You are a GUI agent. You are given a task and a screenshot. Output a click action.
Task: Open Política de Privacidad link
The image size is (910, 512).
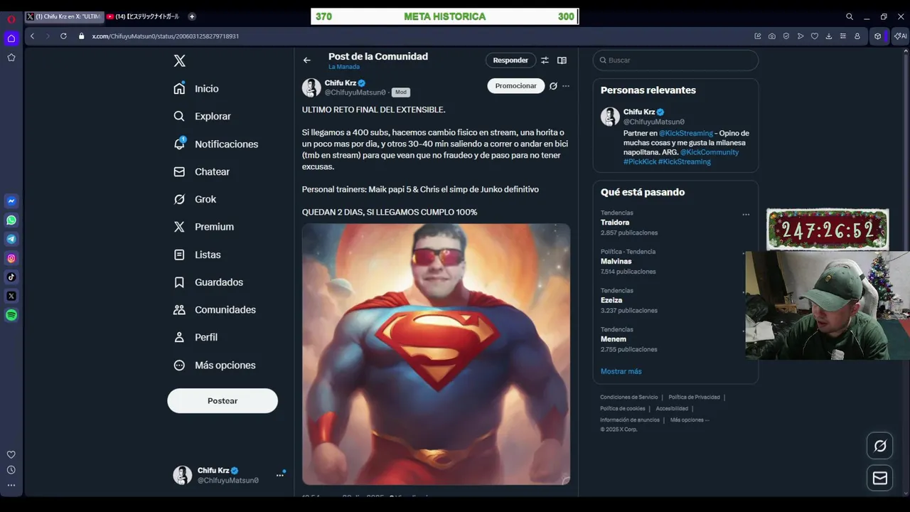click(x=695, y=398)
